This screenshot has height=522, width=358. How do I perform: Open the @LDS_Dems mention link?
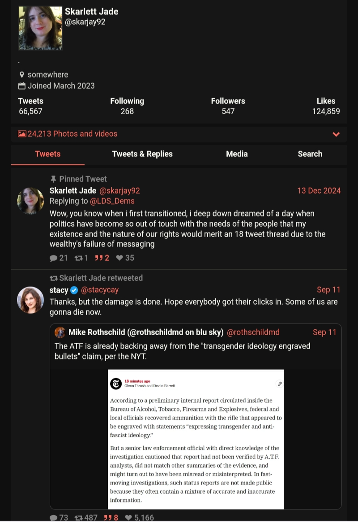[112, 201]
